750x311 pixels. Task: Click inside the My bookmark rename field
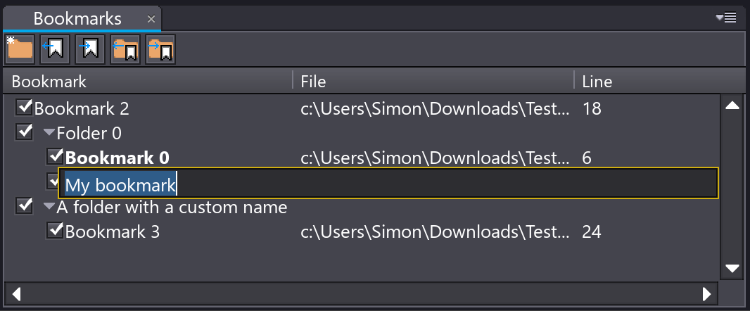pos(388,183)
